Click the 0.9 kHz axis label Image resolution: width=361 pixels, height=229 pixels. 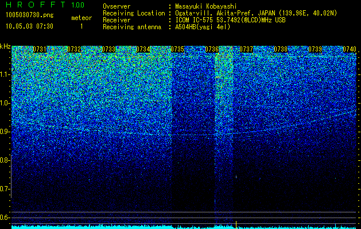[4, 132]
